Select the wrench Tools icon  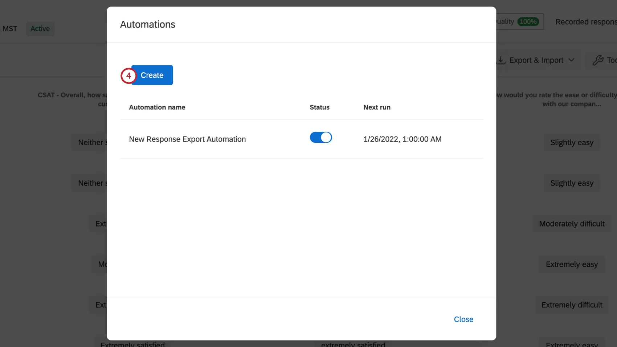click(598, 60)
